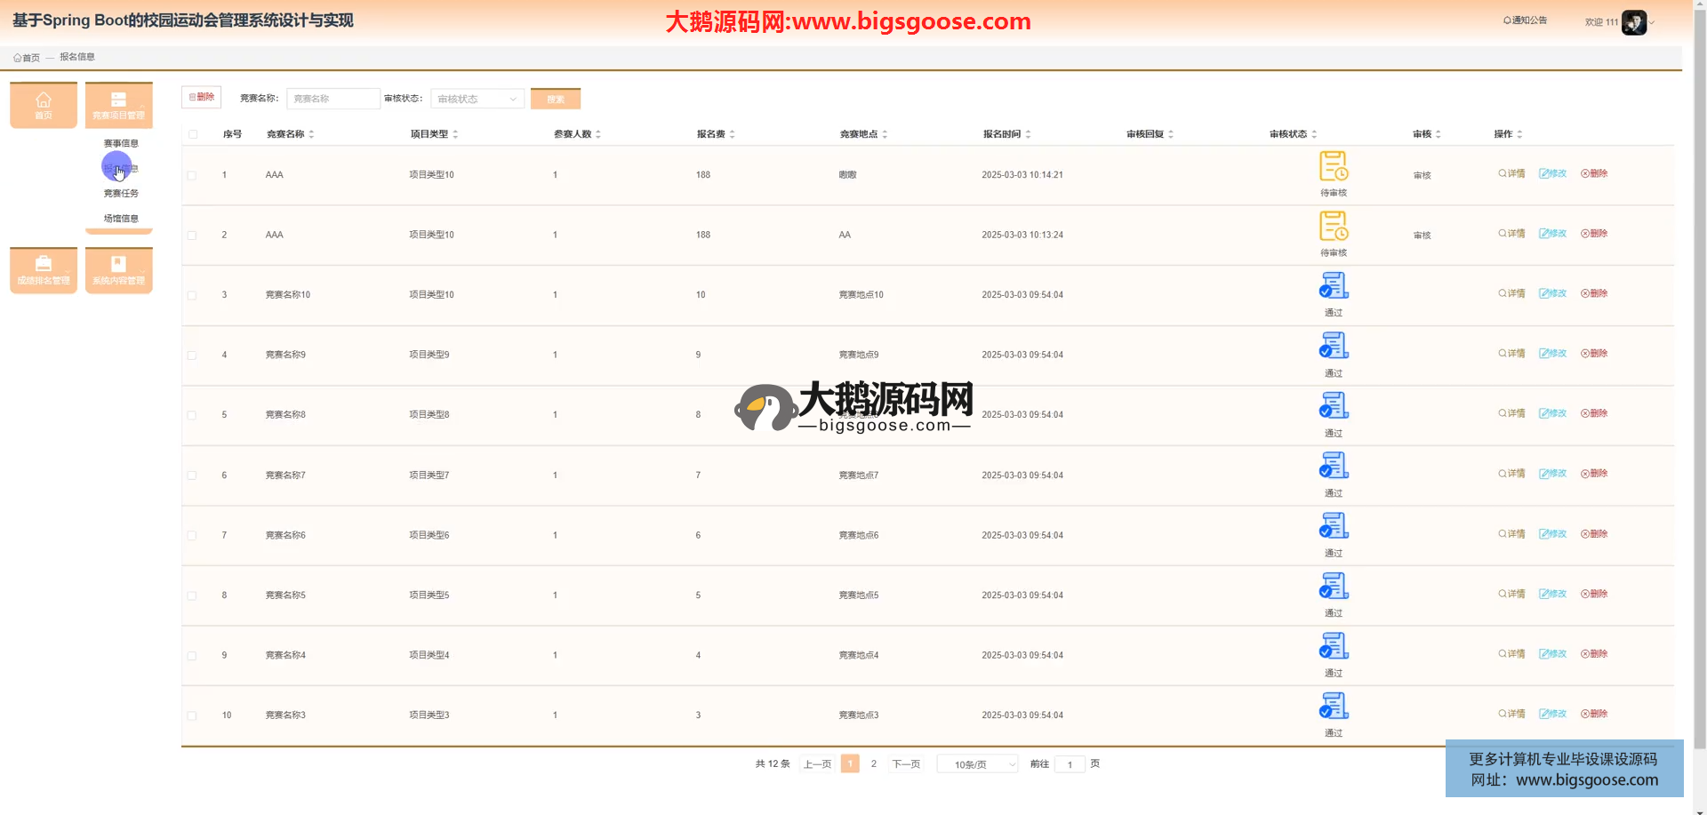
Task: Click the 审核 link in row 1
Action: click(1422, 175)
